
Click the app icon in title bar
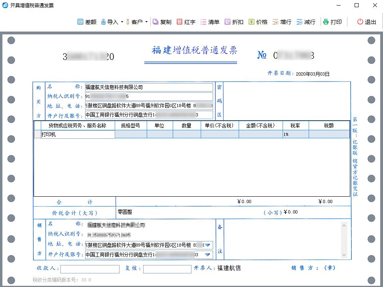tap(5, 5)
